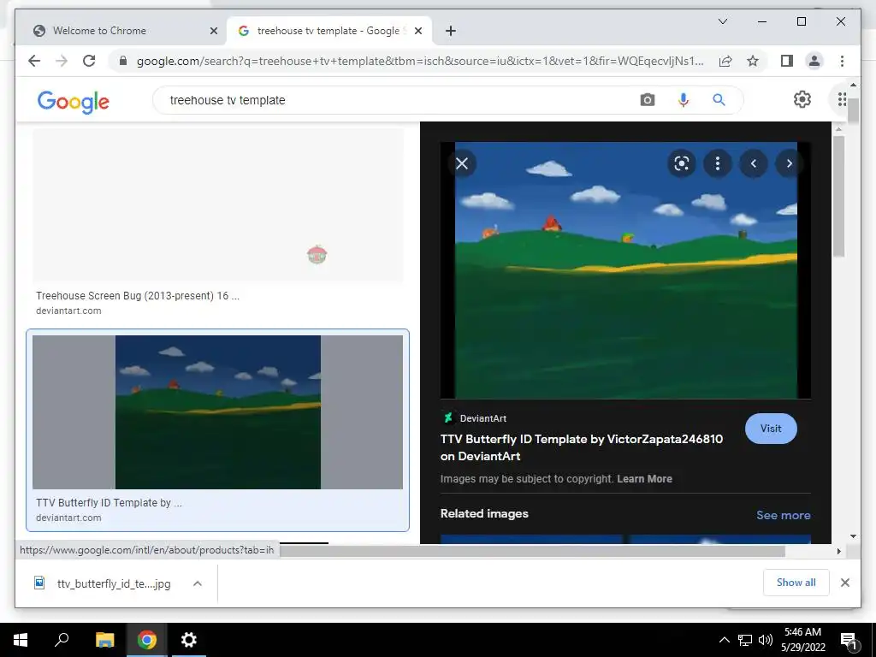
Task: Open Google apps grid
Action: coord(842,99)
